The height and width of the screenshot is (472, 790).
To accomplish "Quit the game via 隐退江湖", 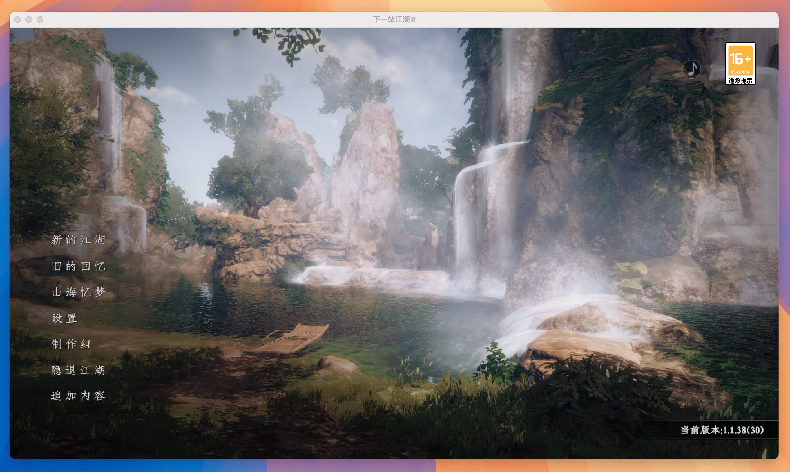I will (78, 370).
